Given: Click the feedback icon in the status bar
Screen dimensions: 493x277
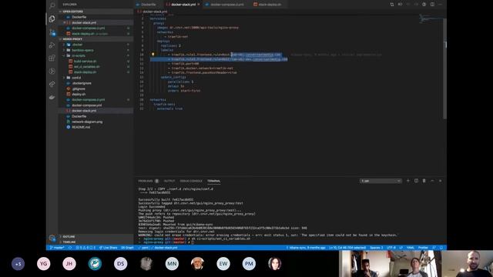Looking at the screenshot, I should [434, 248].
